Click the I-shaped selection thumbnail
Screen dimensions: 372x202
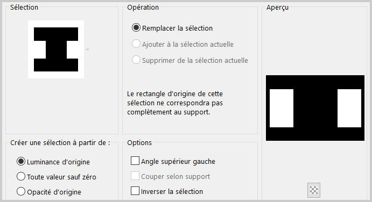coord(56,49)
